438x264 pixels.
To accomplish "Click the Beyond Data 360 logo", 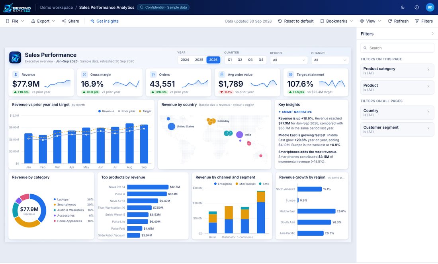I will [x=17, y=8].
